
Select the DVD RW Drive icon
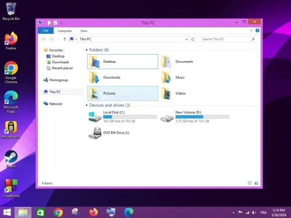pyautogui.click(x=95, y=133)
